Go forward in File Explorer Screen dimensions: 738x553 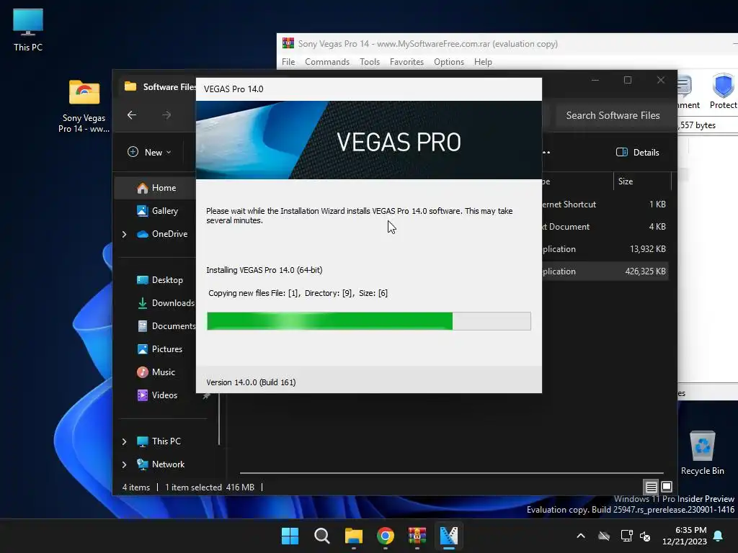pyautogui.click(x=166, y=114)
